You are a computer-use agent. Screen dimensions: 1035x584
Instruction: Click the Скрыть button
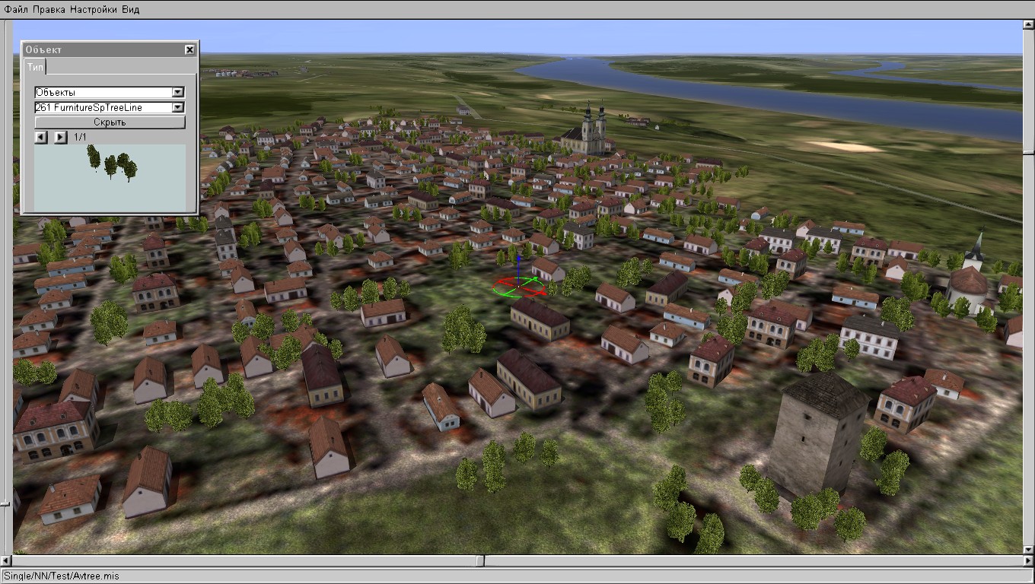click(110, 122)
